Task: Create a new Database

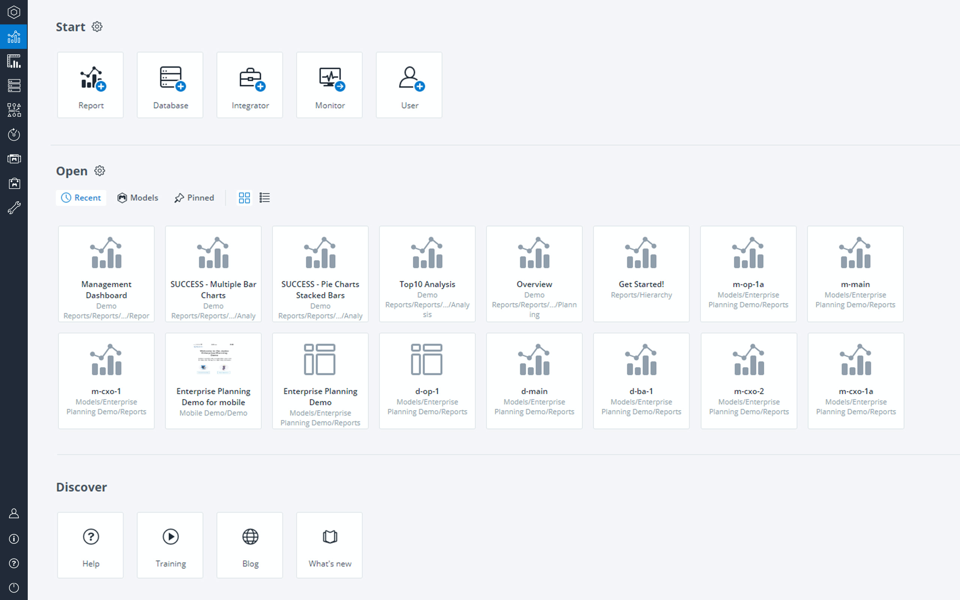Action: click(170, 85)
